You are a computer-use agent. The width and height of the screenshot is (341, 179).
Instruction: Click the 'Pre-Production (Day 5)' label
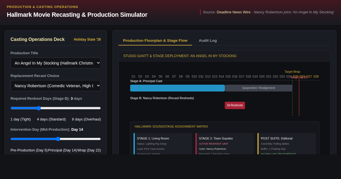point(29,150)
